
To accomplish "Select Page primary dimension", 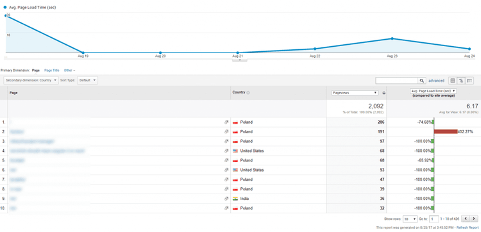I will pos(36,70).
